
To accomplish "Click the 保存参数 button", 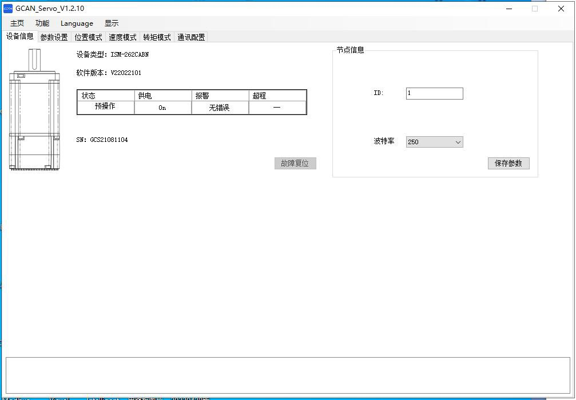I will (509, 163).
